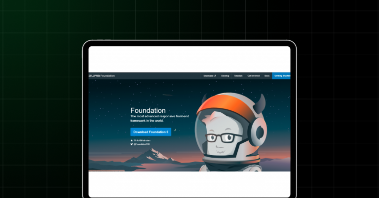Click the ZURB logo in the navbar
Image resolution: width=379 pixels, height=198 pixels.
click(94, 76)
